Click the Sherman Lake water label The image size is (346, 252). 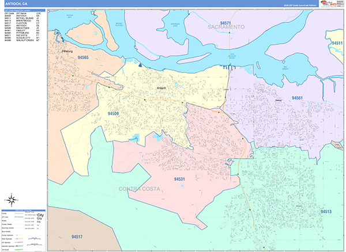point(175,25)
